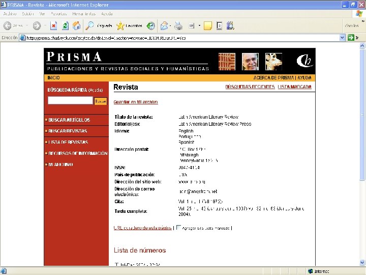Viewport: 366px width, 275px height.
Task: Tick checkbox beside Jul-Dec issue
Action: (116, 264)
